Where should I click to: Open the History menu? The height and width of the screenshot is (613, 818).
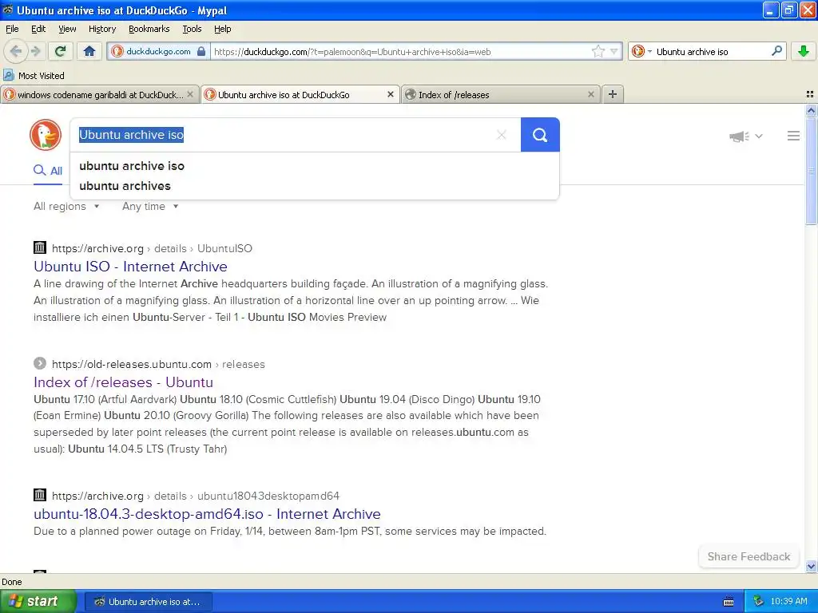[101, 29]
